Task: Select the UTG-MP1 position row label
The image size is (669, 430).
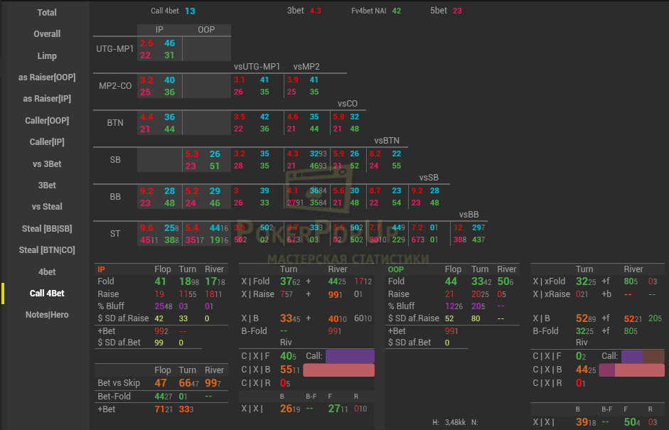Action: (x=114, y=49)
